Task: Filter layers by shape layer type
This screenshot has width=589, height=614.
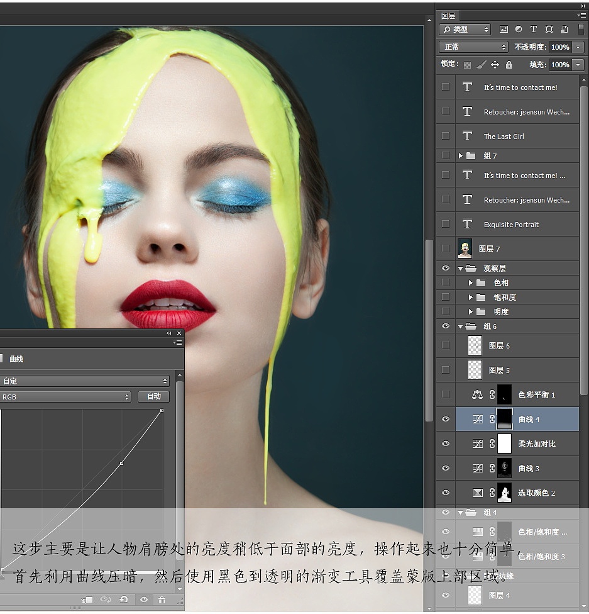Action: point(549,30)
